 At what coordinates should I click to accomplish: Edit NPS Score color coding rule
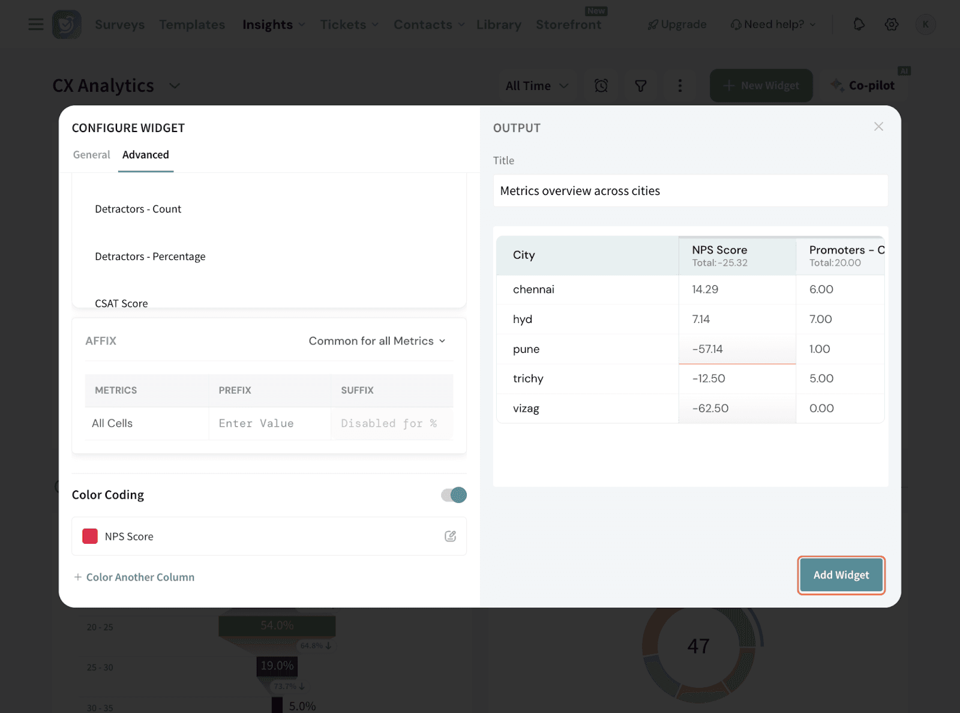tap(450, 537)
